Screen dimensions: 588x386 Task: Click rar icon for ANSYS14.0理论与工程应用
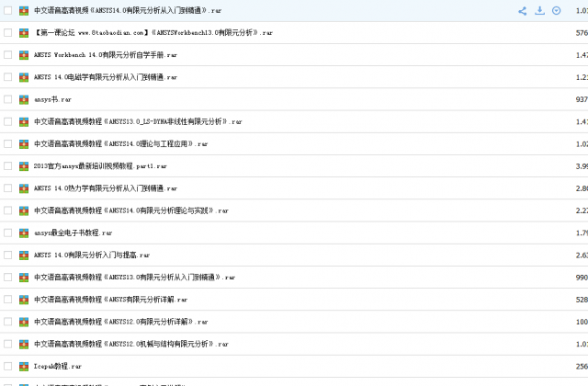24,144
